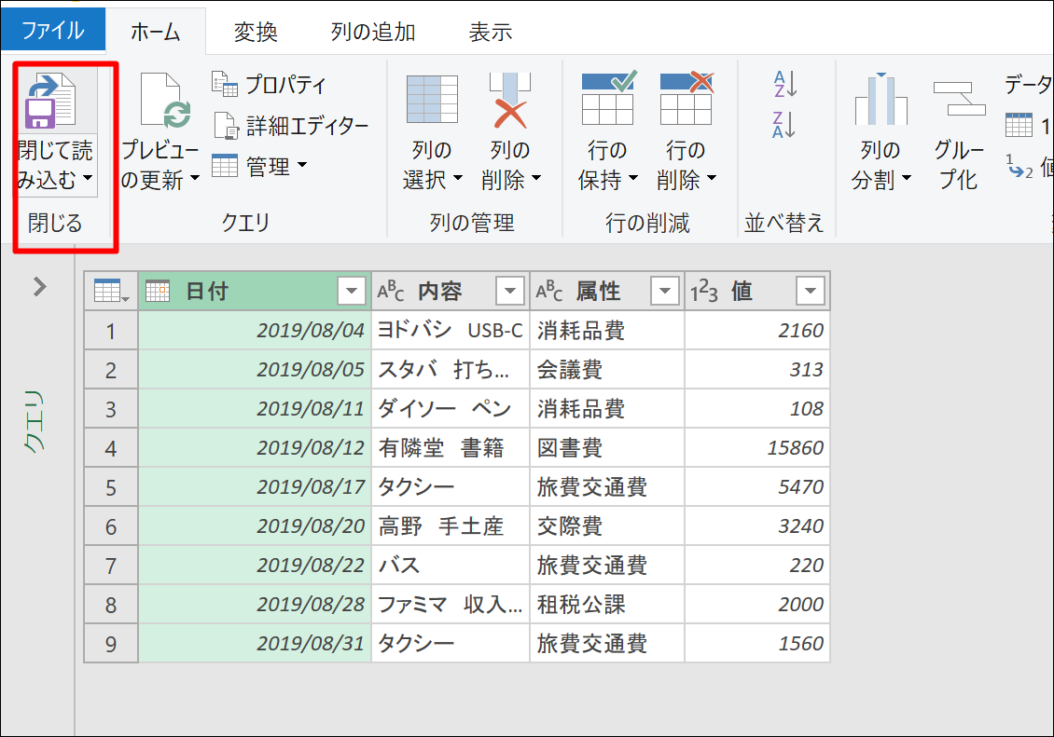The height and width of the screenshot is (737, 1054).
Task: Expand the プレビューの更新 dropdown
Action: point(195,179)
